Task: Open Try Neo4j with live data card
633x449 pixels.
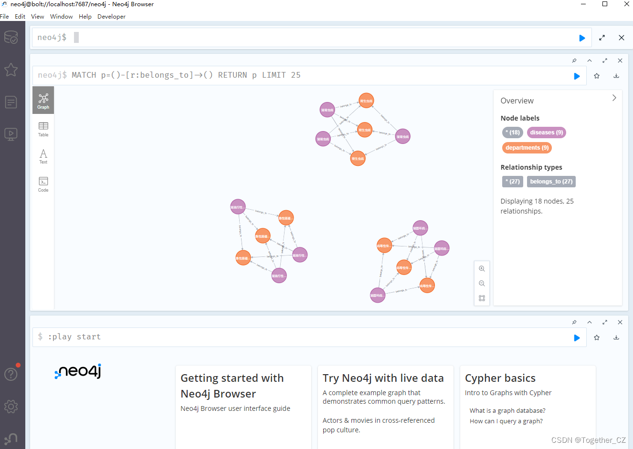Action: tap(386, 407)
